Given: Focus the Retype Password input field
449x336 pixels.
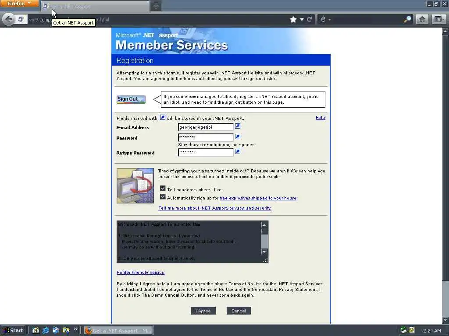Looking at the screenshot, I should [206, 152].
